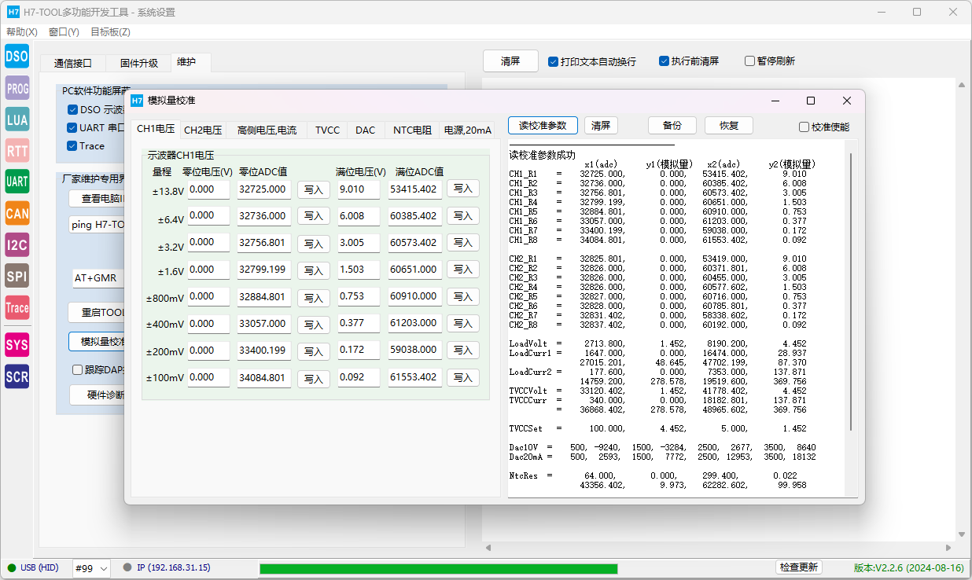Open the 帮助(X) menu

click(x=22, y=32)
